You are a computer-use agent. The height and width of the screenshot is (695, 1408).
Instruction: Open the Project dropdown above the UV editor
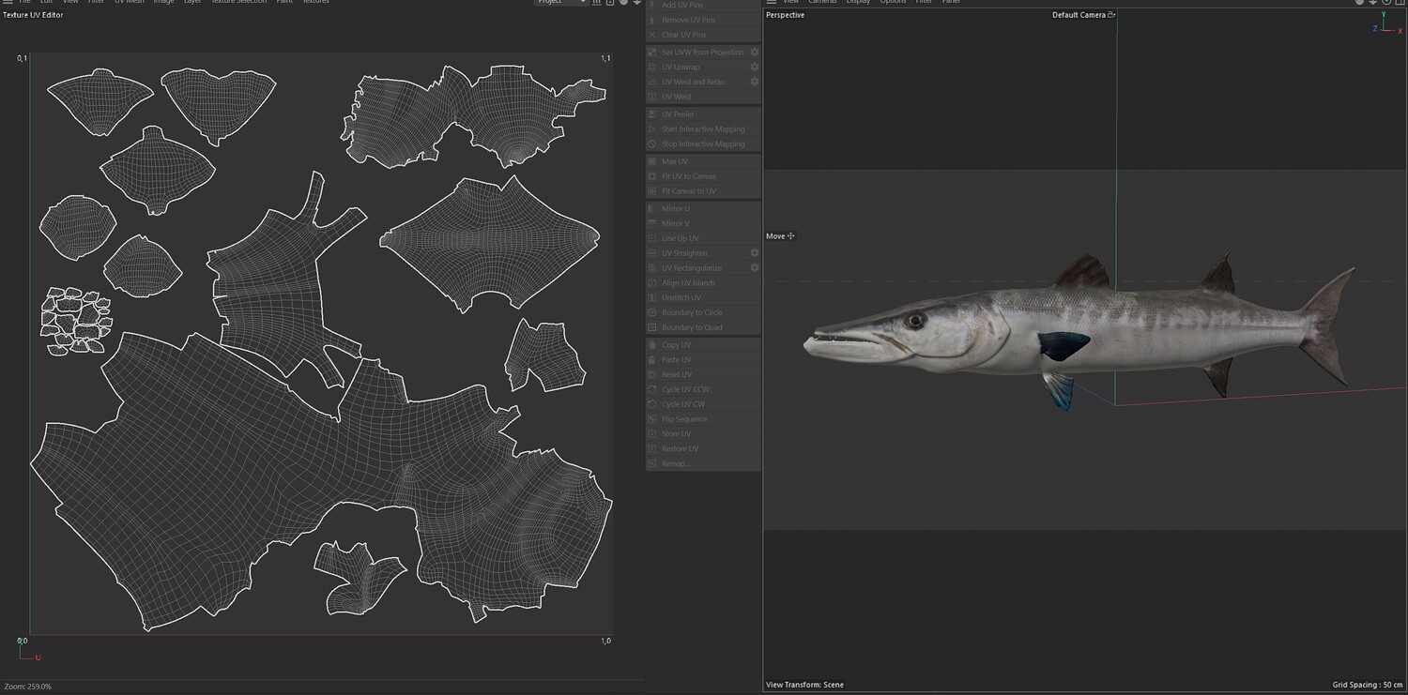(x=561, y=2)
